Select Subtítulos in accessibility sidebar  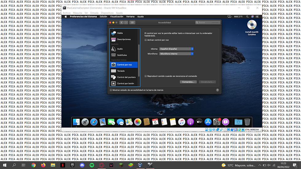tap(124, 55)
